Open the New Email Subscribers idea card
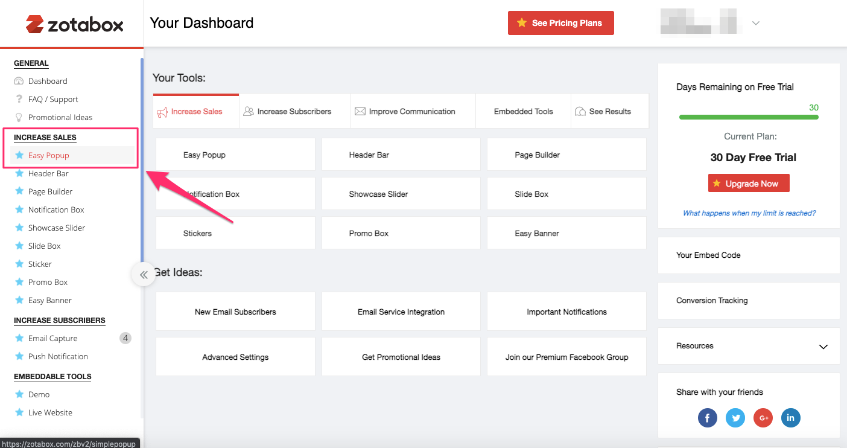The width and height of the screenshot is (847, 448). [235, 312]
